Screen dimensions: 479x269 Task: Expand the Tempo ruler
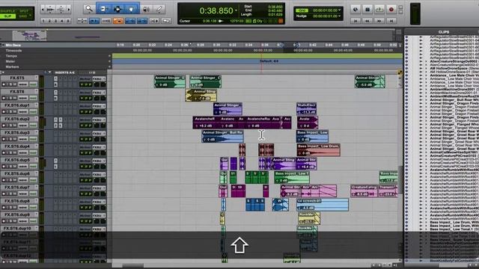click(x=109, y=56)
